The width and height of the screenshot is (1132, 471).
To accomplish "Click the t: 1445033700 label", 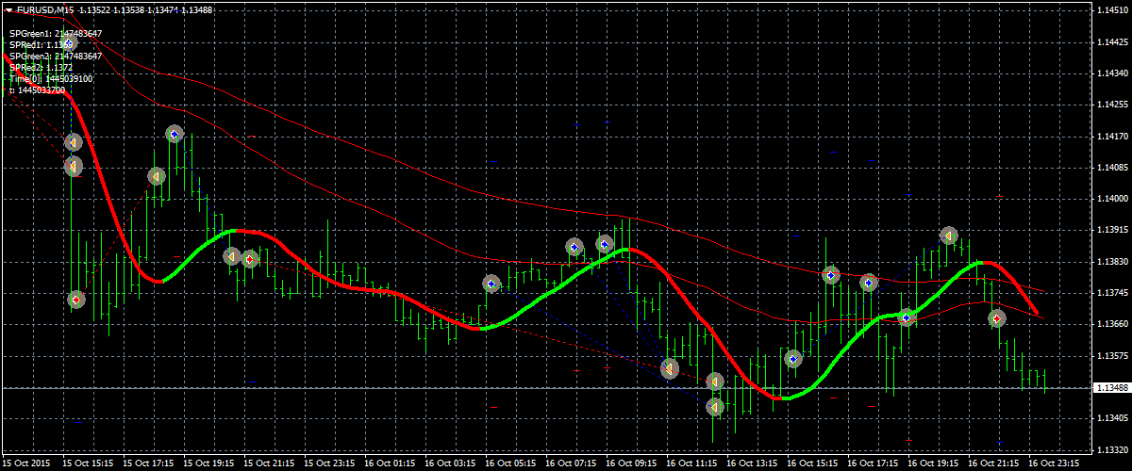I will click(37, 90).
